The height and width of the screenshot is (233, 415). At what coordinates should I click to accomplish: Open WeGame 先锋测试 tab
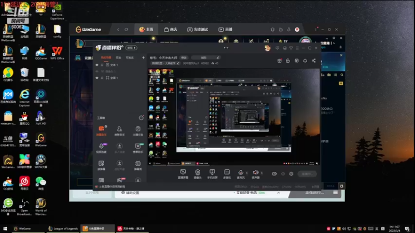198,30
